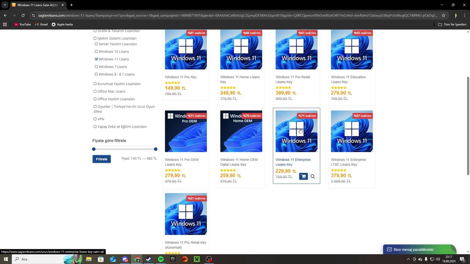This screenshot has width=470, height=264.
Task: Expand hidden system tray icons chevron
Action: point(408,259)
